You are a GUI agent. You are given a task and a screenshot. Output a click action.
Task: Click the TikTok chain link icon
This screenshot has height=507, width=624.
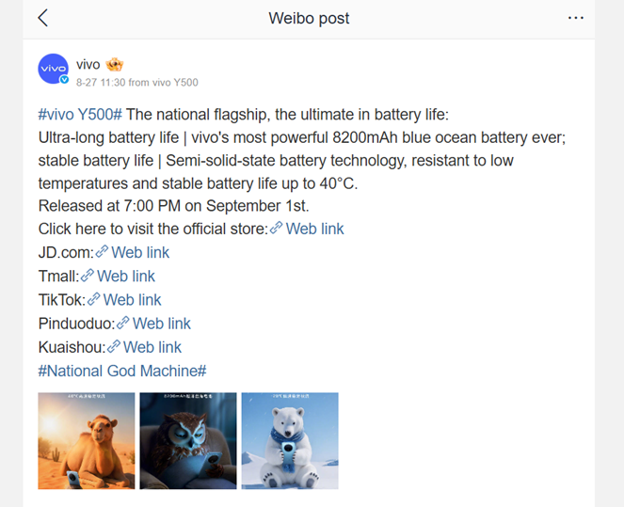(94, 300)
